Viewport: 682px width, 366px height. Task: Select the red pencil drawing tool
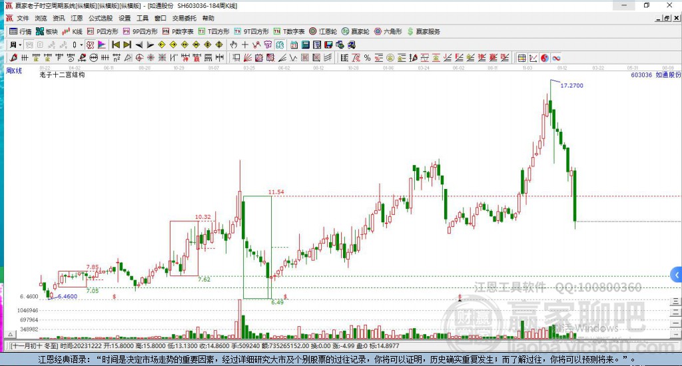13,58
